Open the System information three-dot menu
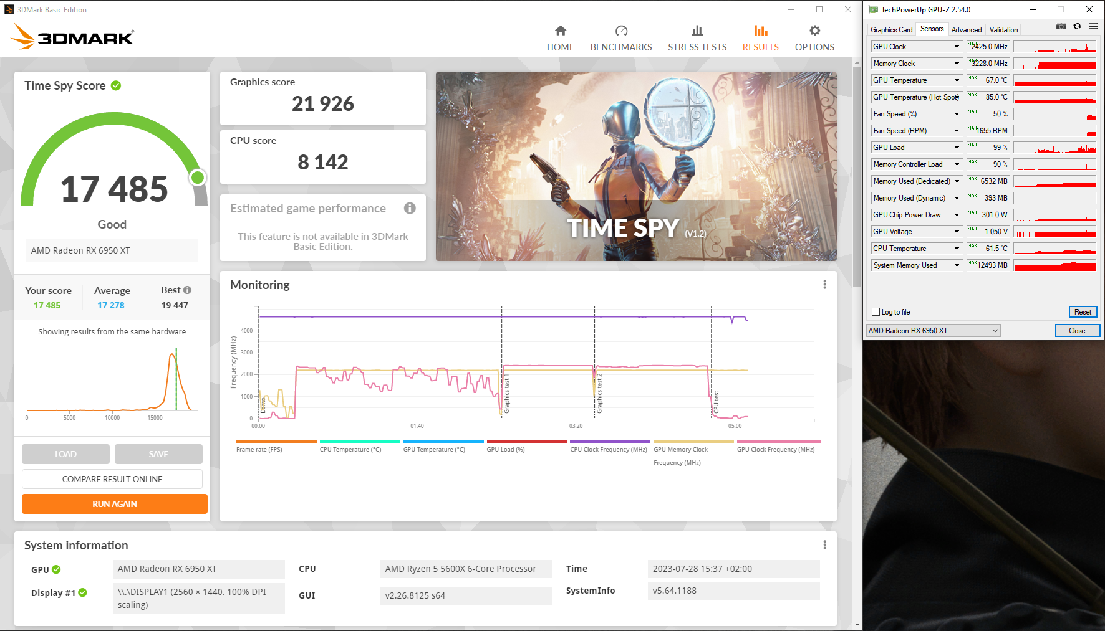 coord(824,545)
